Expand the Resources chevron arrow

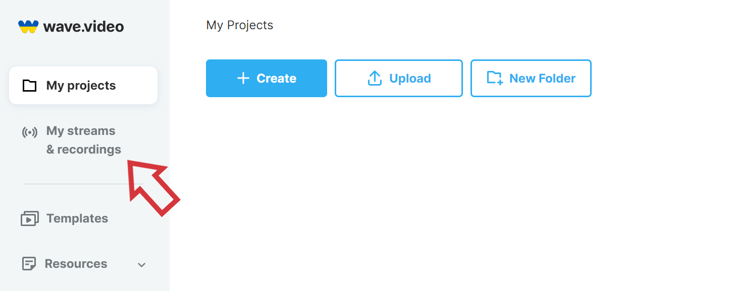pyautogui.click(x=142, y=265)
